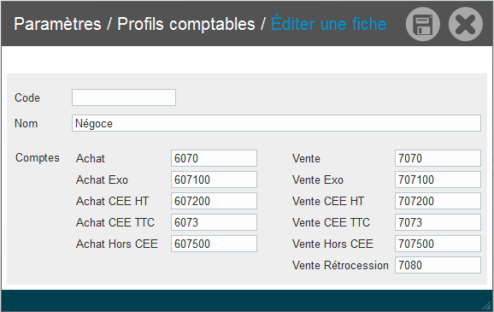Click the Nom field containing Négoce

(x=276, y=123)
